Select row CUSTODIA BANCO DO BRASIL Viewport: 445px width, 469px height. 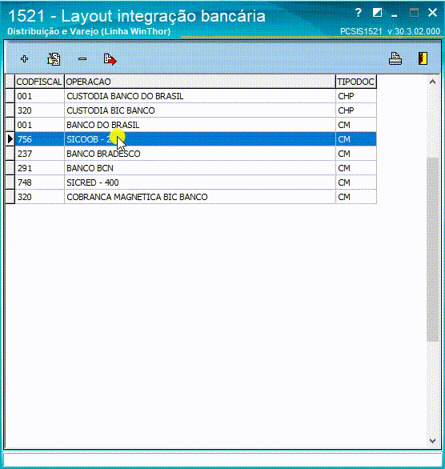(190, 96)
